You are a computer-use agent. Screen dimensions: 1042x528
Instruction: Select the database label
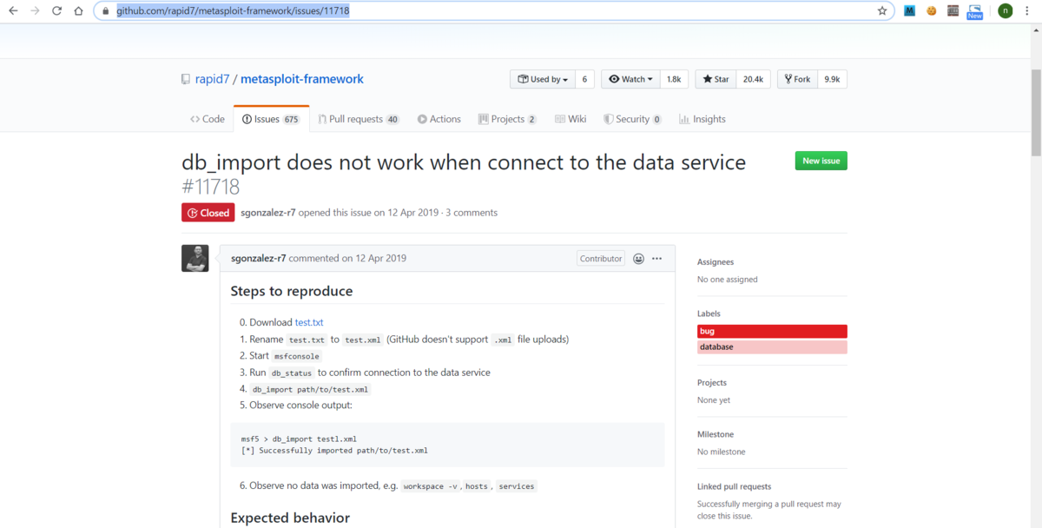point(772,347)
